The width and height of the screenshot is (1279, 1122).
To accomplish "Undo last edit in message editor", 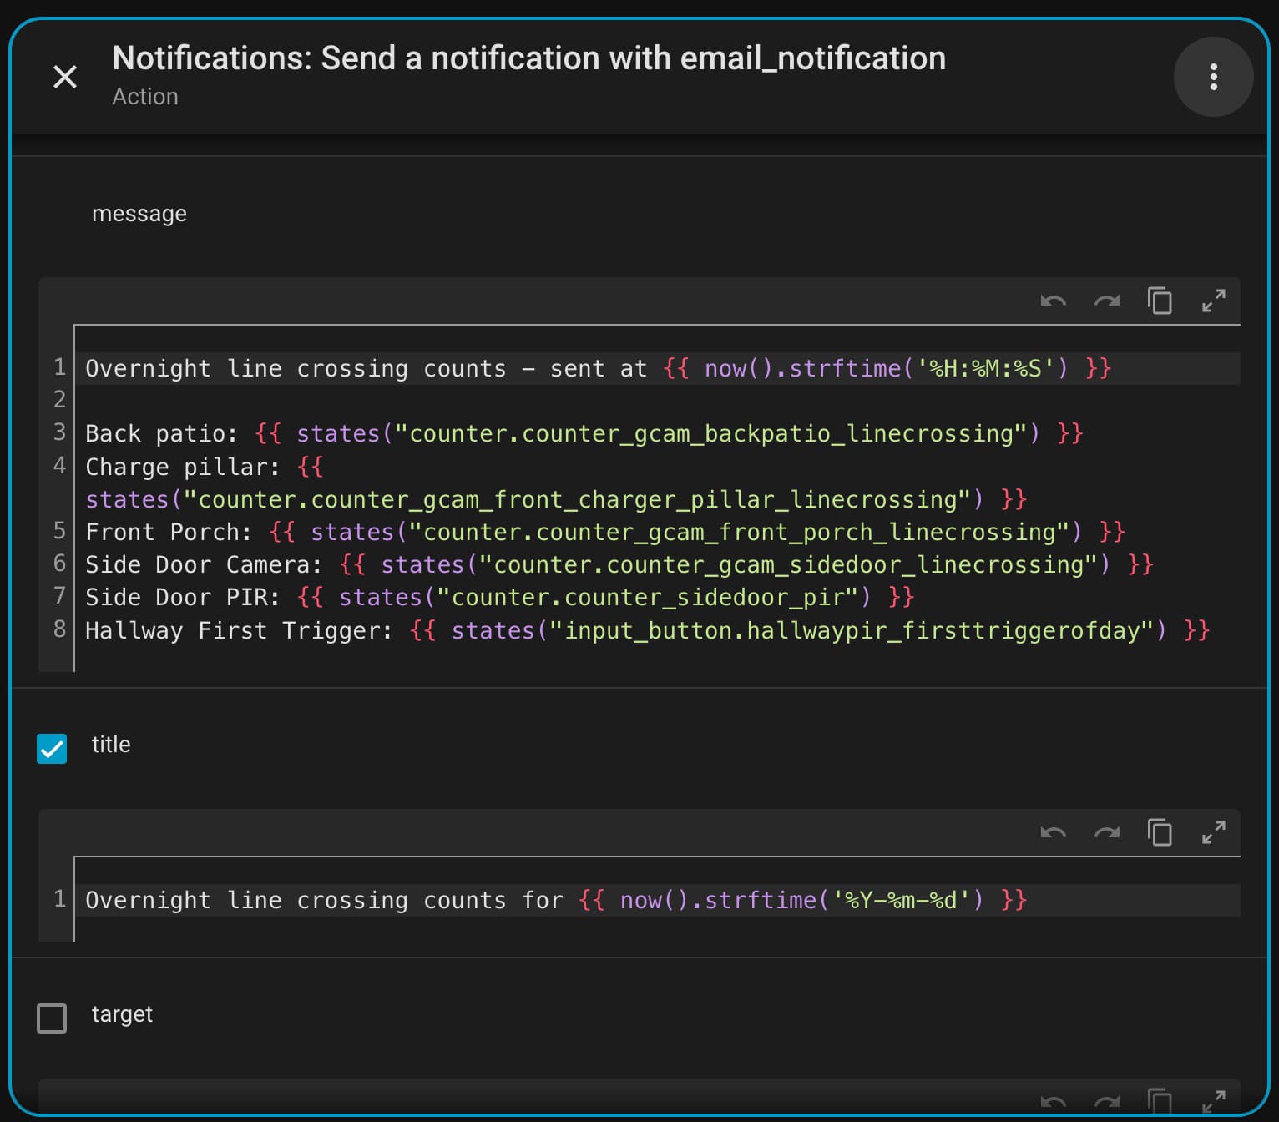I will pyautogui.click(x=1053, y=301).
